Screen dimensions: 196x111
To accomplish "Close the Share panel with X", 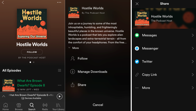I will (x=137, y=4).
